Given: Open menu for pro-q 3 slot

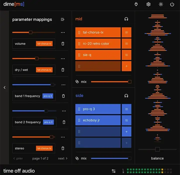Looking at the screenshot, I should coord(126,109).
